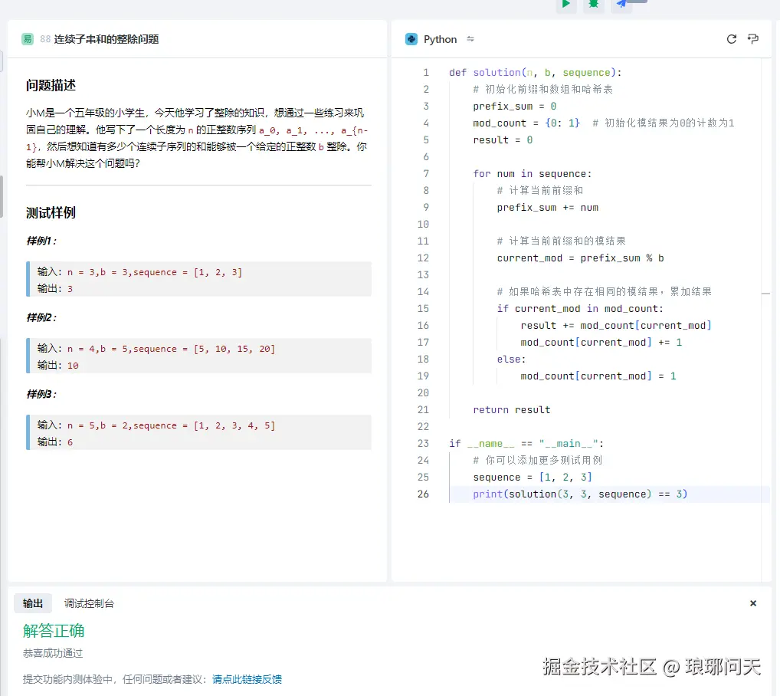The width and height of the screenshot is (780, 696).
Task: Click the left edge scrollbar handle
Action: 2,196
